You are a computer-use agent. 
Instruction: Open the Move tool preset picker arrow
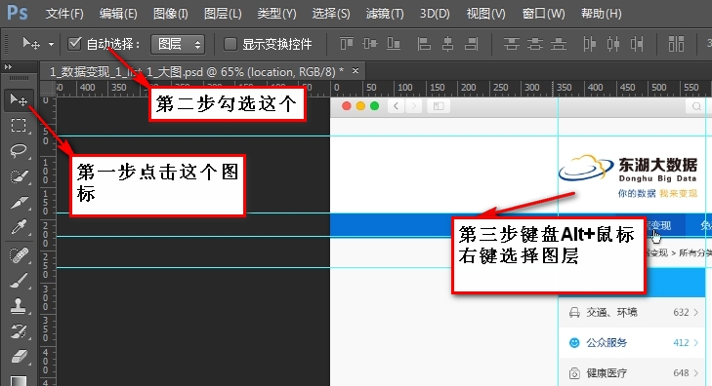pyautogui.click(x=51, y=45)
